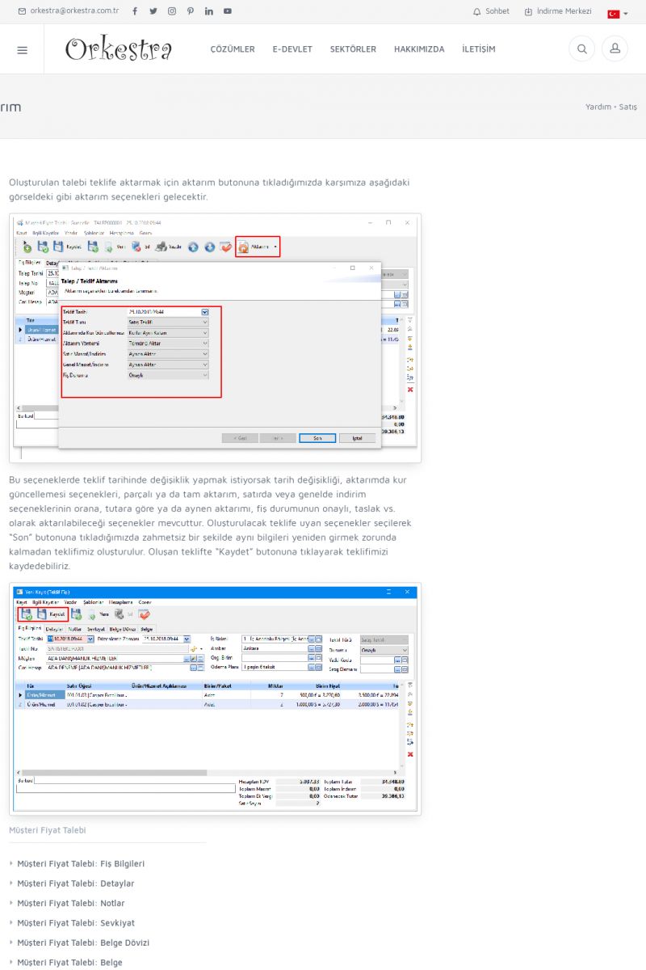This screenshot has width=646, height=970.
Task: Open the Talep / Teklif Aktarımı screenshot image
Action: tap(216, 338)
